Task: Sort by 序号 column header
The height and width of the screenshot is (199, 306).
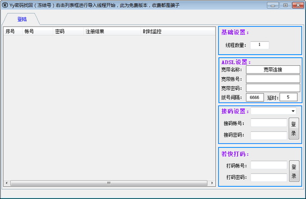Action: [13, 32]
